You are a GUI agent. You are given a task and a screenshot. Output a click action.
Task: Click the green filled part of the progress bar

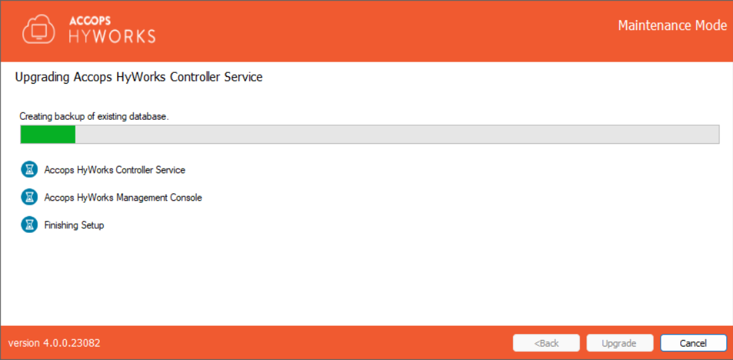(47, 134)
